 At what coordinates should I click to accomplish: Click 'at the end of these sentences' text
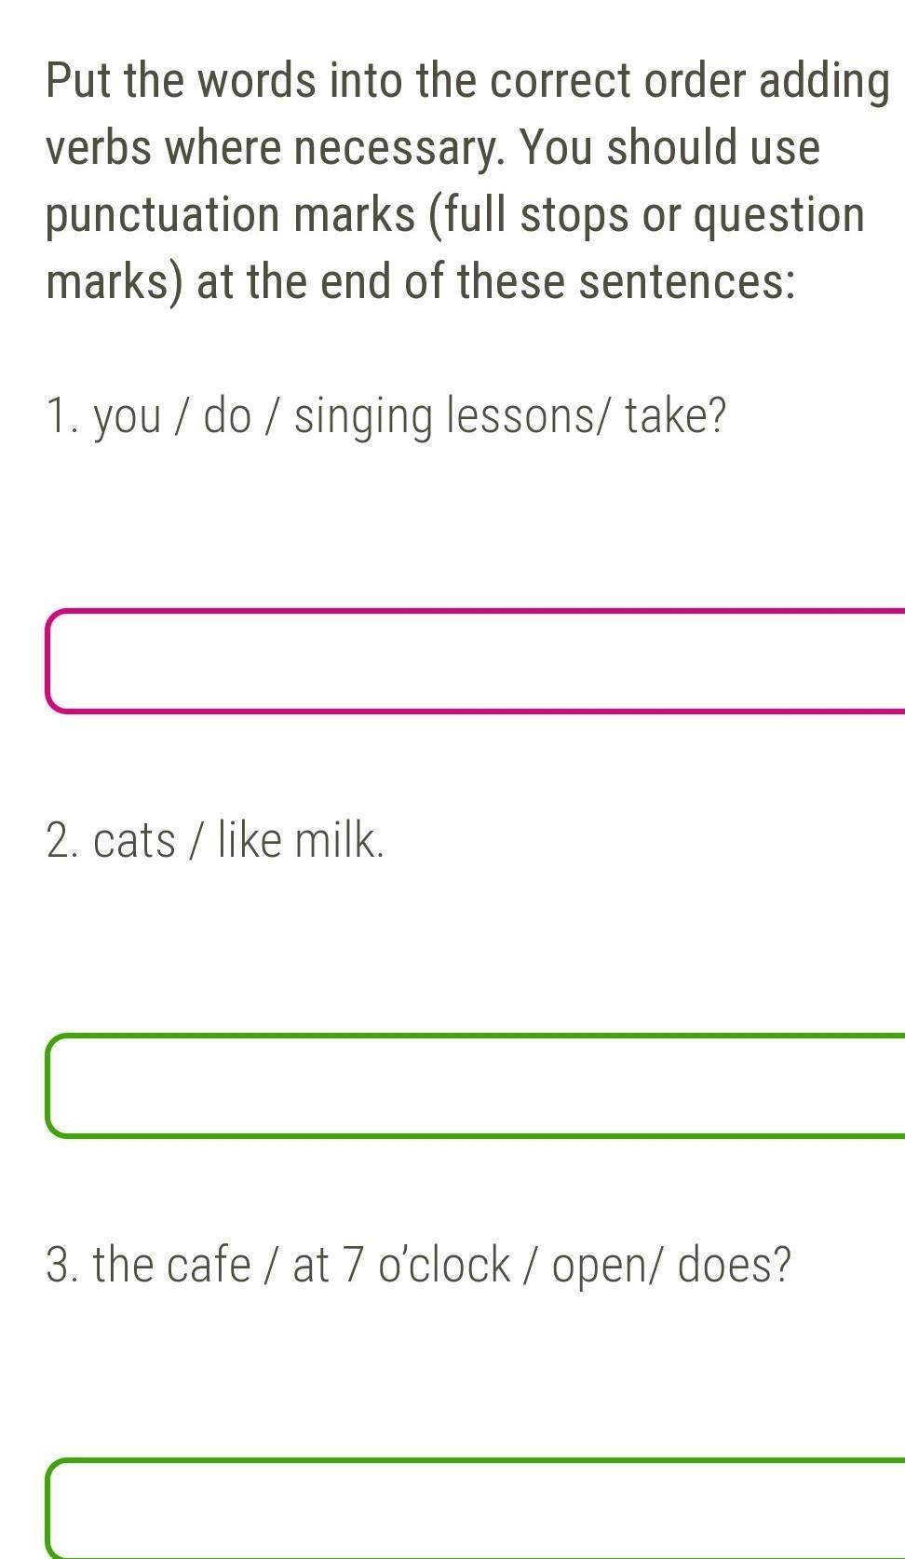[x=496, y=281]
